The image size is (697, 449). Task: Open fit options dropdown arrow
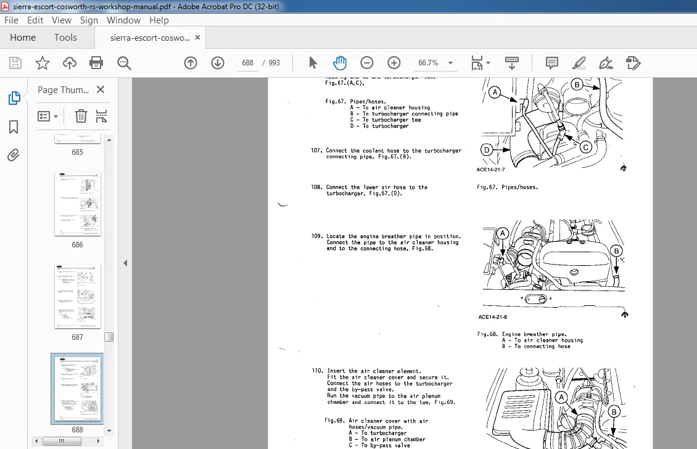[488, 63]
